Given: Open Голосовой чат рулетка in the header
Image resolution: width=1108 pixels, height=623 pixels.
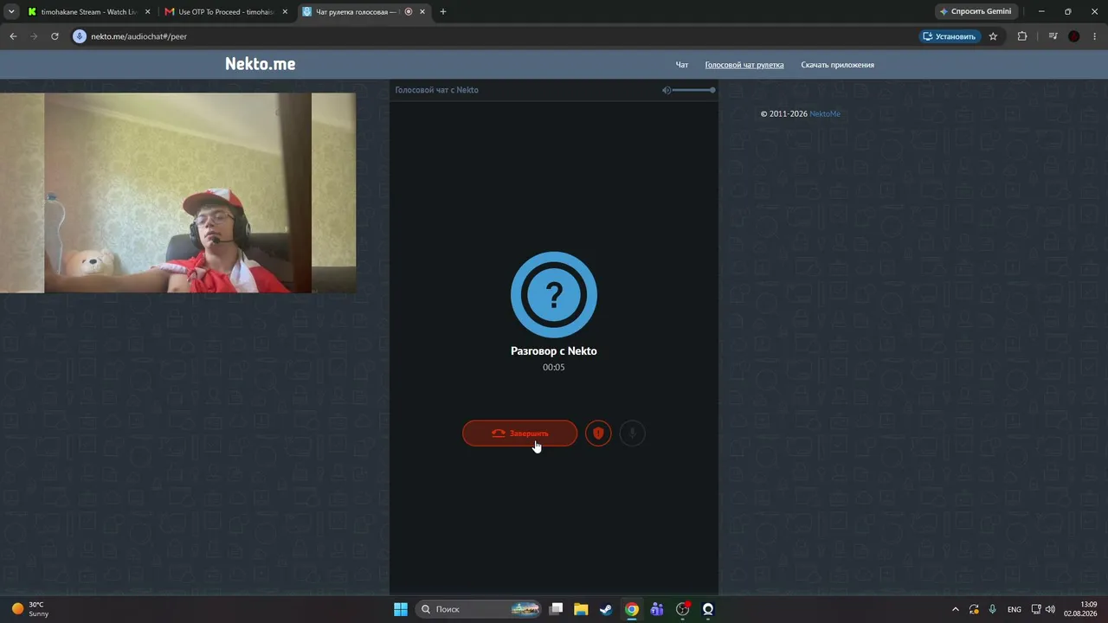Looking at the screenshot, I should pos(744,65).
